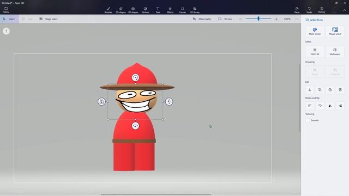Collapse the top ribbon with chevron

[x=345, y=10]
